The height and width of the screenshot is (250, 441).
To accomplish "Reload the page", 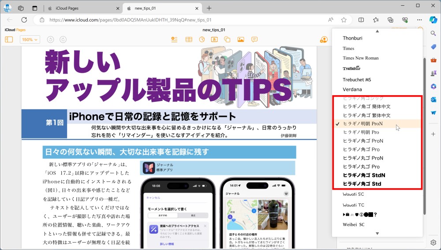I will pyautogui.click(x=24, y=20).
